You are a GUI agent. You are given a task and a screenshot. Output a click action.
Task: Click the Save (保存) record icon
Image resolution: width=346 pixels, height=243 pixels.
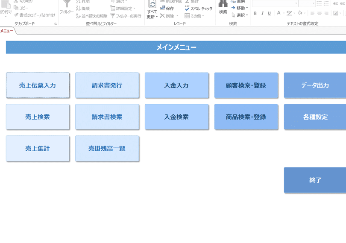pyautogui.click(x=167, y=9)
